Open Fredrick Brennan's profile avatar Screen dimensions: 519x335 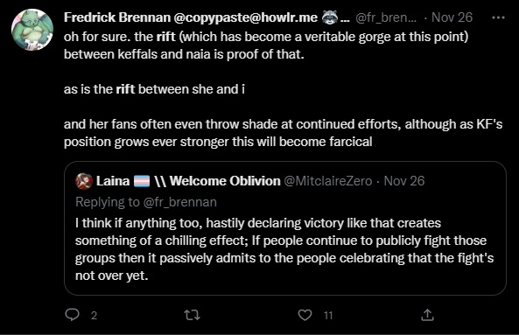32,30
